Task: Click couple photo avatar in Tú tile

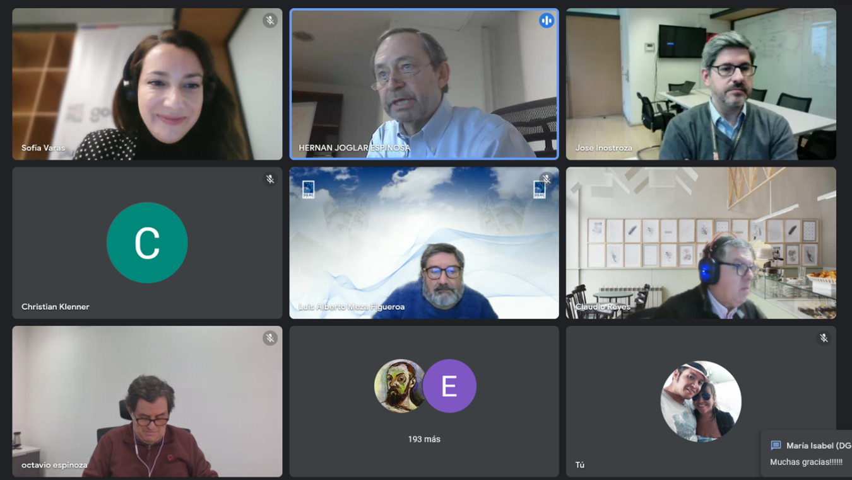Action: pyautogui.click(x=701, y=401)
